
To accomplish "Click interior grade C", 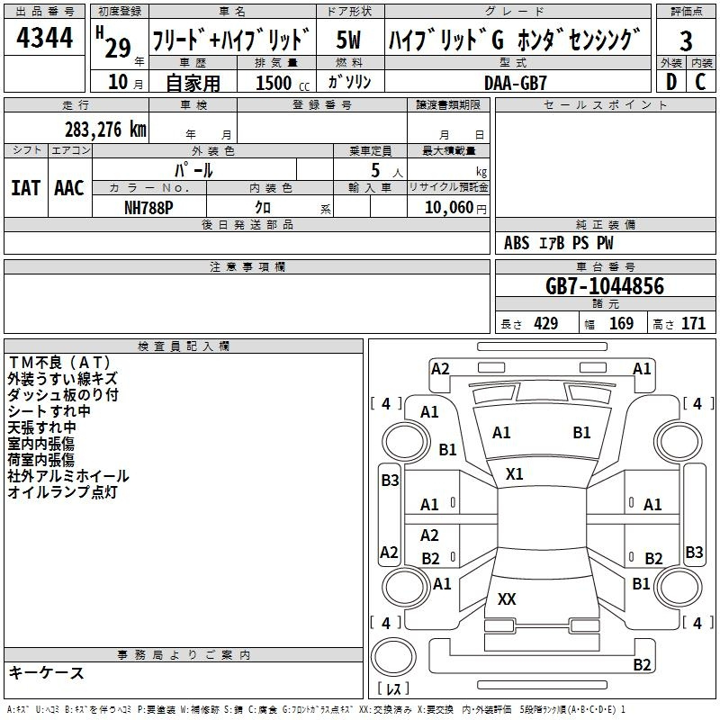I will (x=700, y=82).
